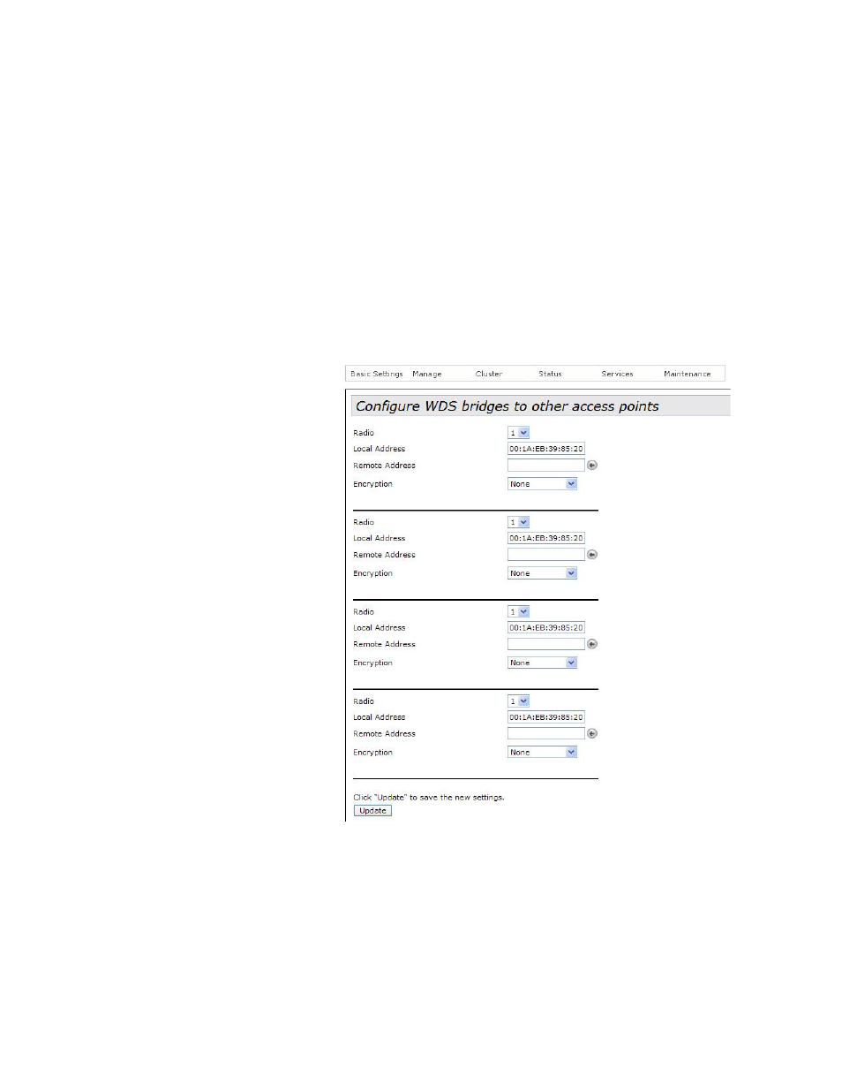Screen dimensions: 842x1091
Task: Open the Status menu
Action: [x=551, y=374]
